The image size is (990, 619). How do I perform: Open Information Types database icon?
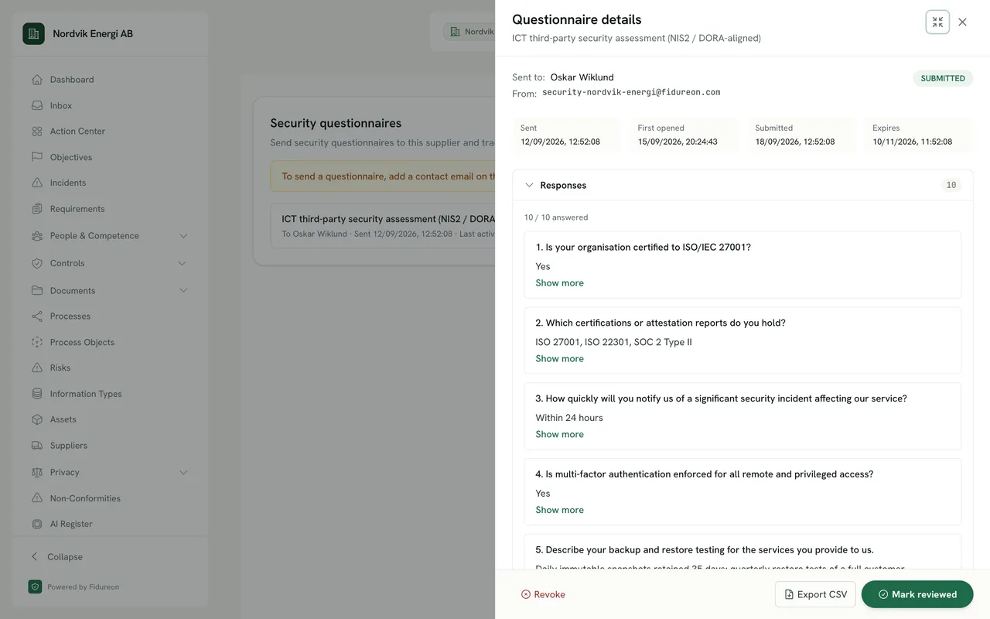(37, 394)
